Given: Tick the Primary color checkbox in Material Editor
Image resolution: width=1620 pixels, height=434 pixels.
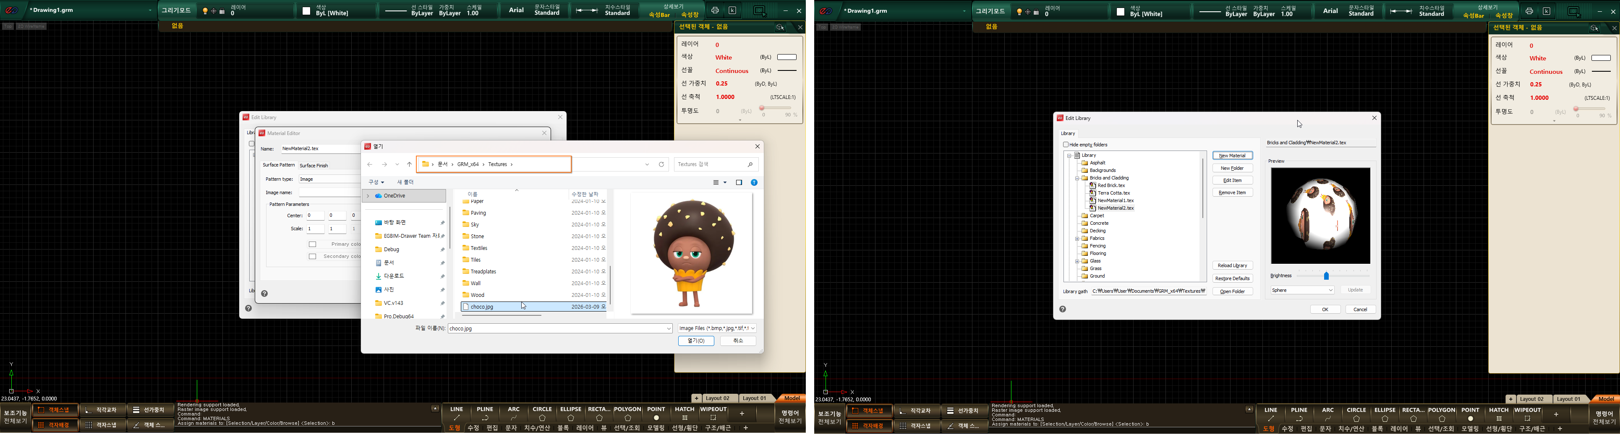Looking at the screenshot, I should tap(313, 244).
